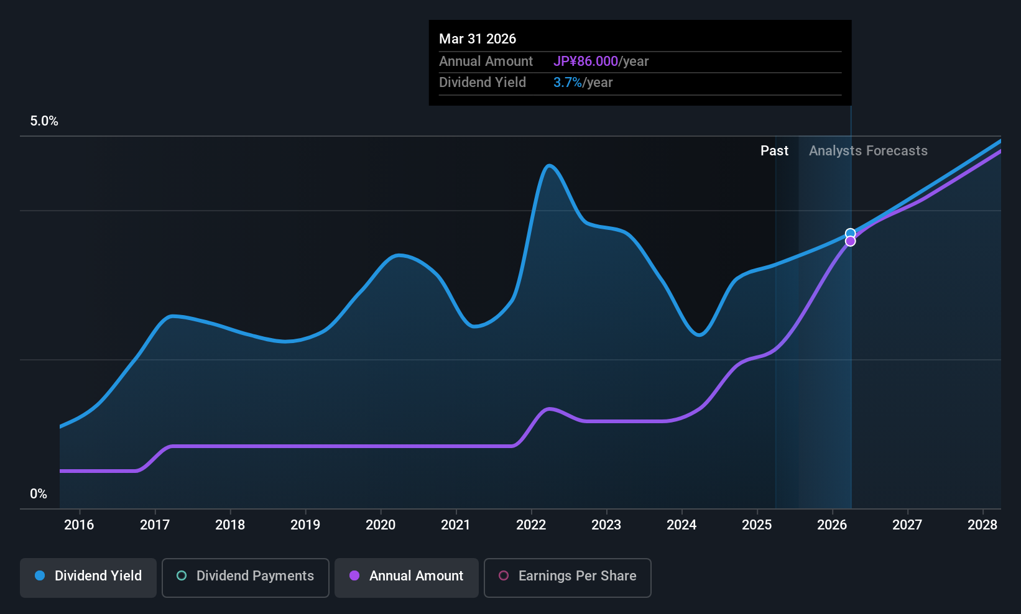Click the 2019 x-axis label
Screen dimensions: 1021x614
(x=305, y=525)
